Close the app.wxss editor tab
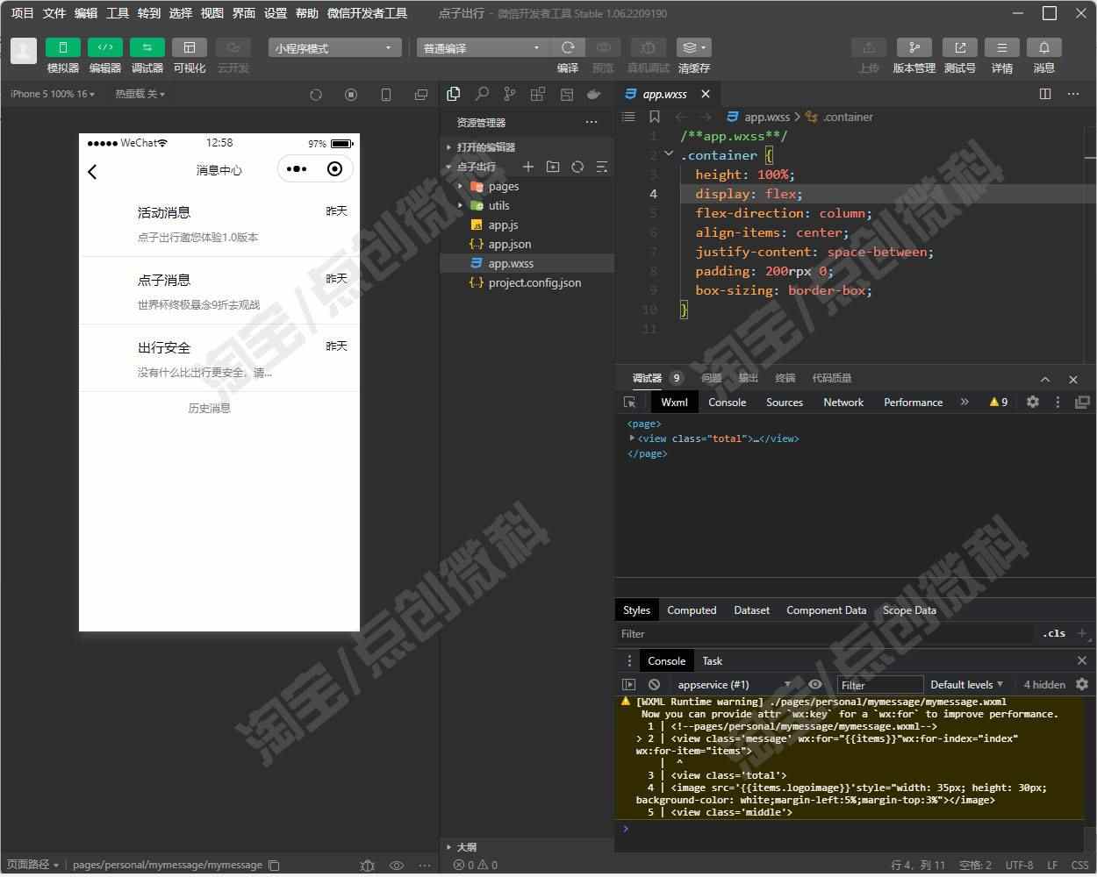The height and width of the screenshot is (877, 1097). pyautogui.click(x=706, y=94)
